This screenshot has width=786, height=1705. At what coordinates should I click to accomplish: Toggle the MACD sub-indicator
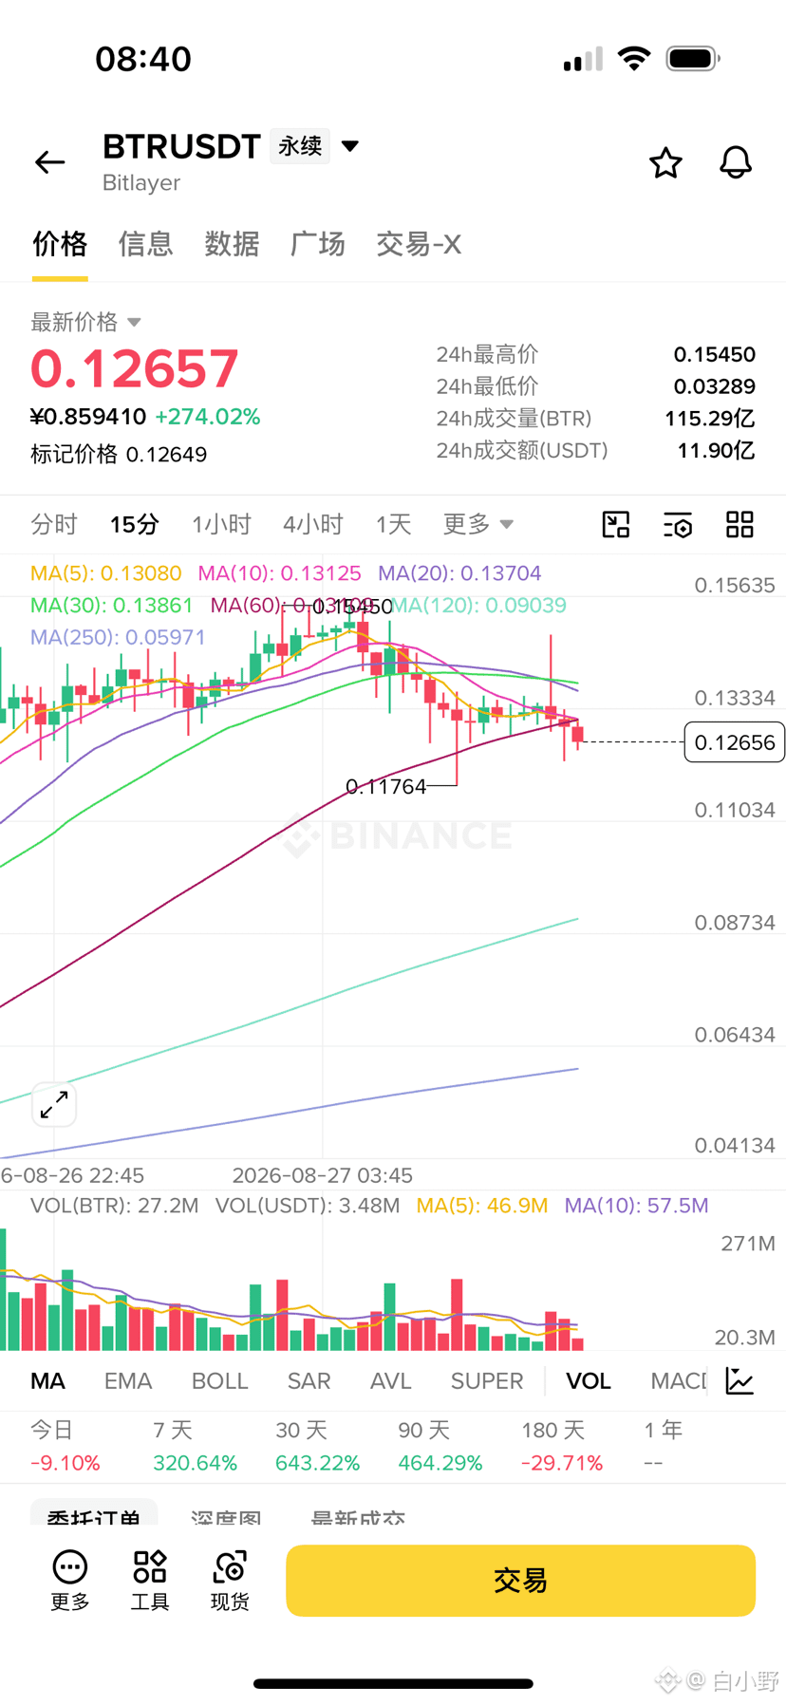point(678,1380)
